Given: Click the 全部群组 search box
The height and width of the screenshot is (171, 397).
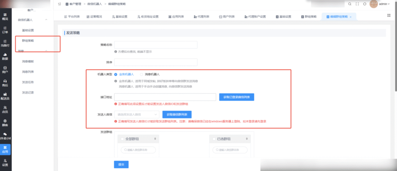Looking at the screenshot, I should 138,150.
